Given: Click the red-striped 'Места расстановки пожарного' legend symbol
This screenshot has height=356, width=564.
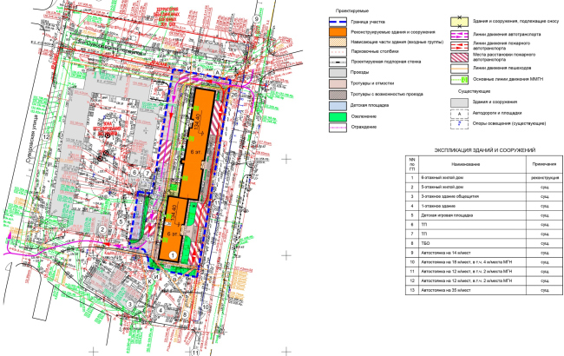Looking at the screenshot, I should (459, 57).
